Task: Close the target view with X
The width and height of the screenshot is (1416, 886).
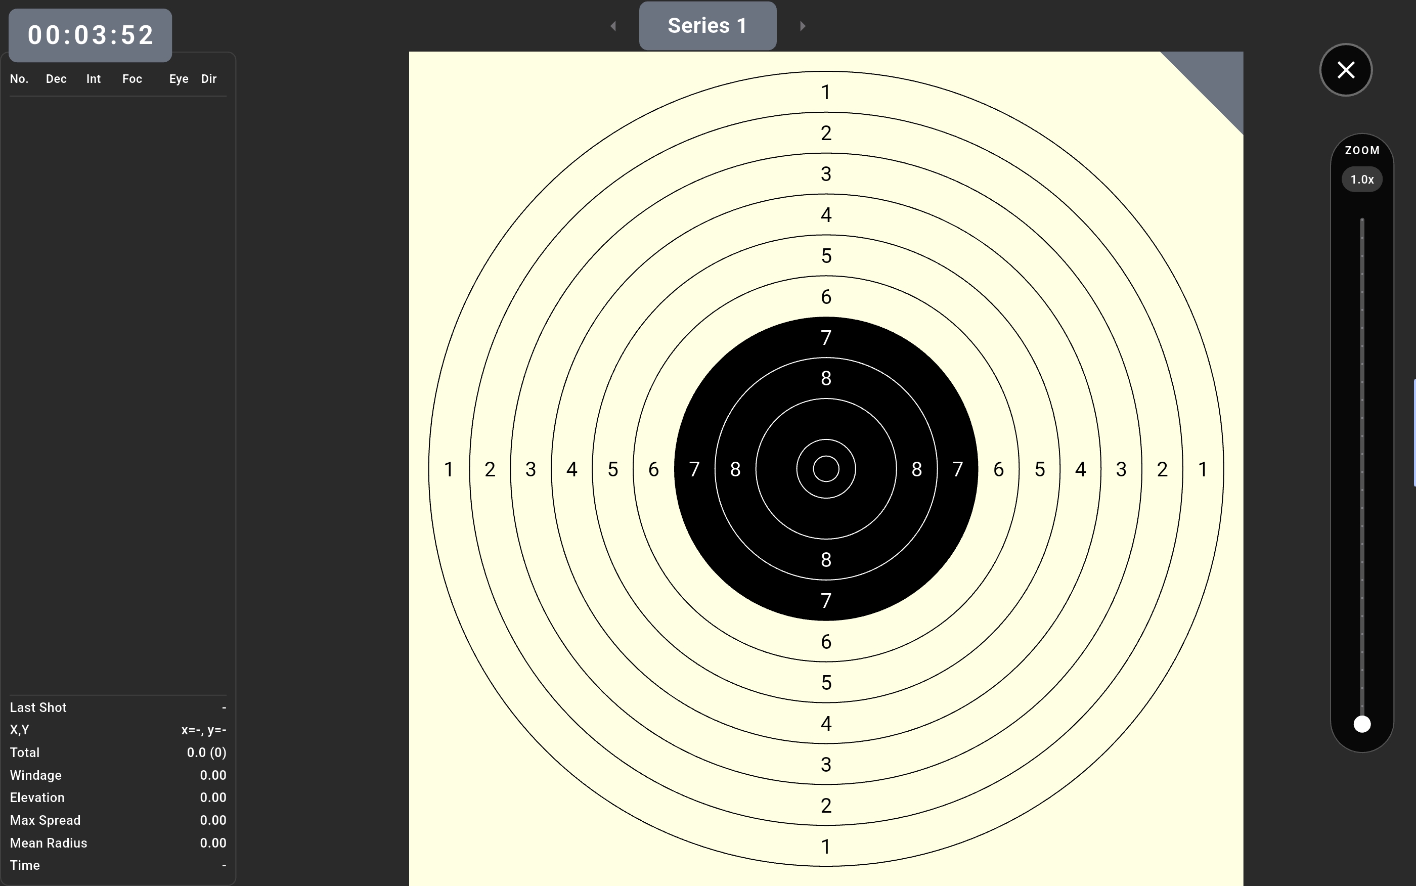Action: (1346, 70)
